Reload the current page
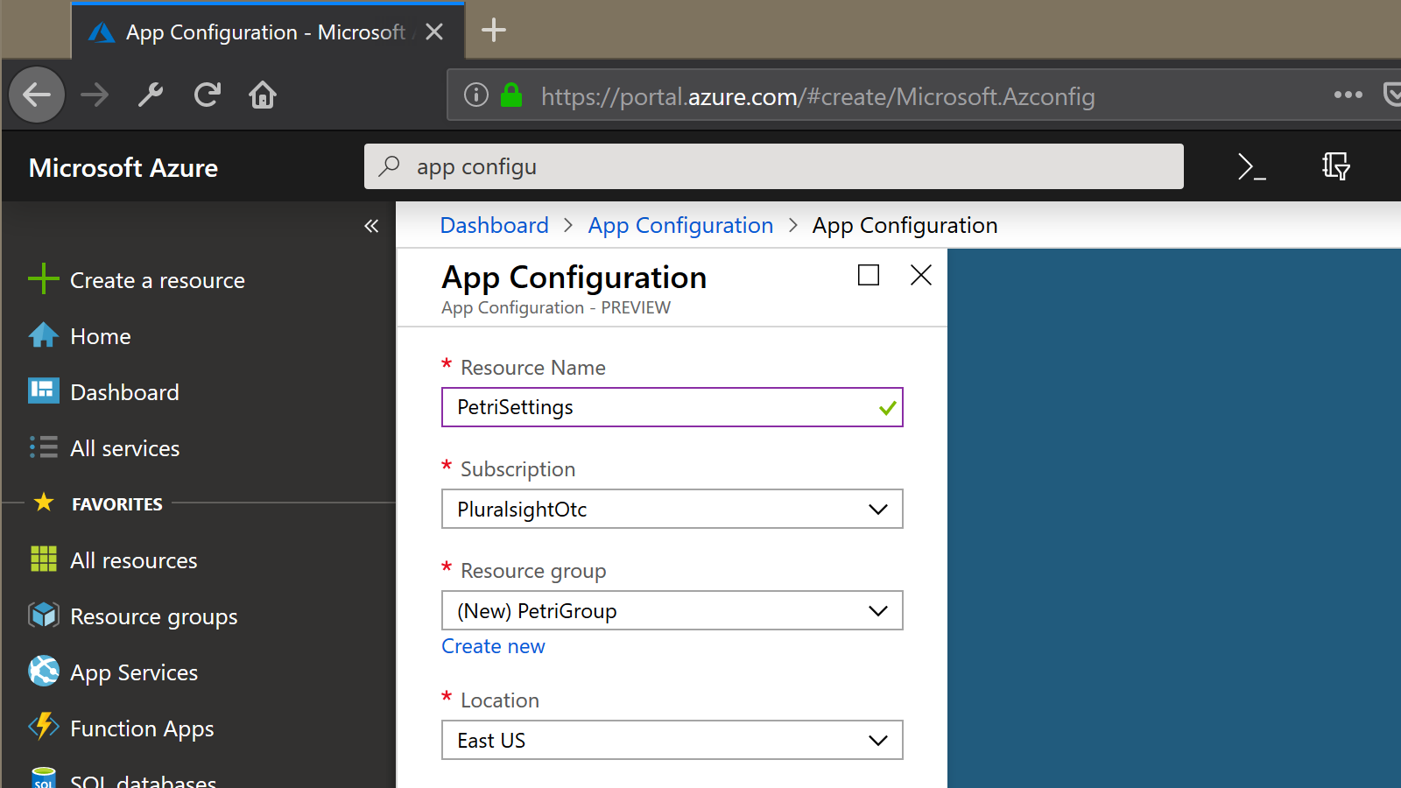Screen dimensions: 1401x788 [208, 95]
